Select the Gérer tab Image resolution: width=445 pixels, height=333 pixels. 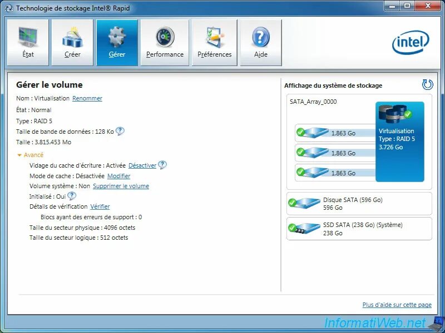pos(117,43)
